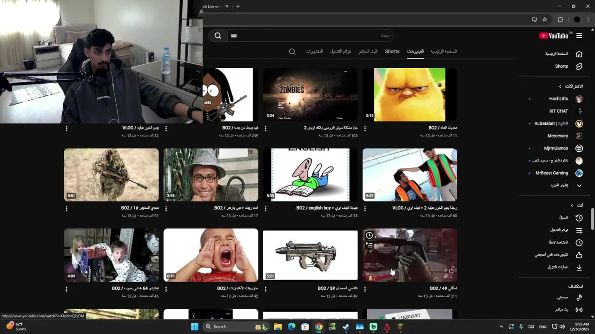Image resolution: width=595 pixels, height=334 pixels.
Task: Open File Explorer from the taskbar
Action: (x=278, y=327)
